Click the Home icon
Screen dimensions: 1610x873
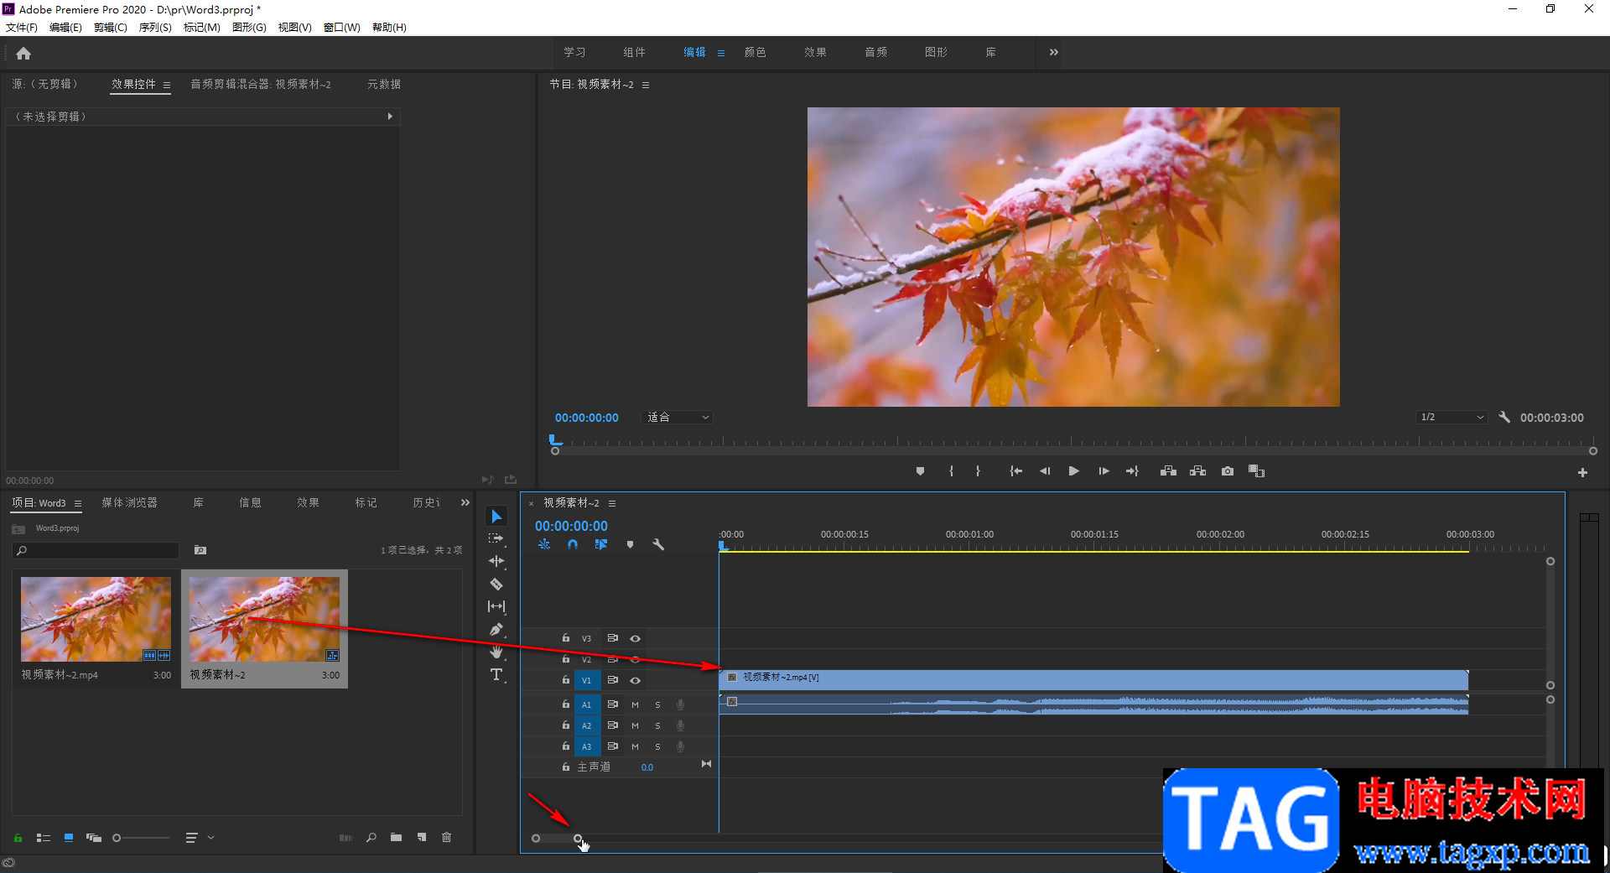pos(23,53)
